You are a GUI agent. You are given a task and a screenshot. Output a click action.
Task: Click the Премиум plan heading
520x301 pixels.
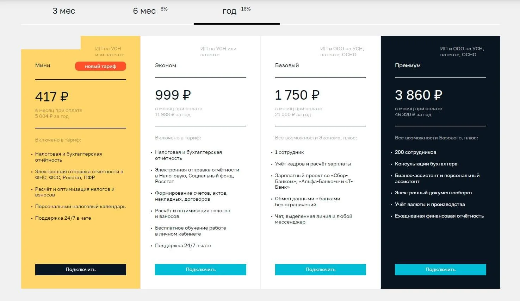point(408,65)
